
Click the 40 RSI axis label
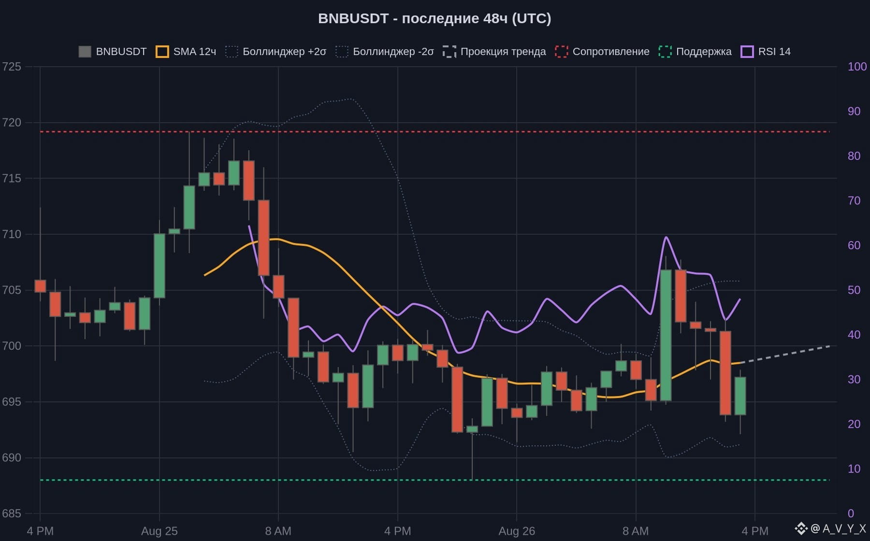854,335
